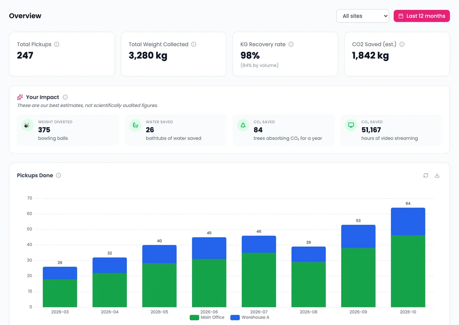
Task: Click the '(84% by volume)' note
Action: pos(259,65)
